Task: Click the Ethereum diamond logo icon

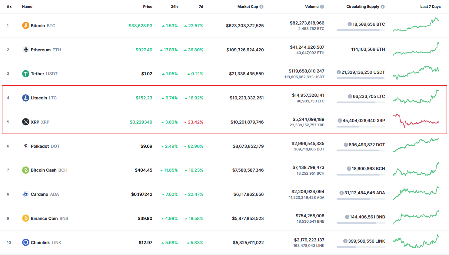Action: click(26, 50)
